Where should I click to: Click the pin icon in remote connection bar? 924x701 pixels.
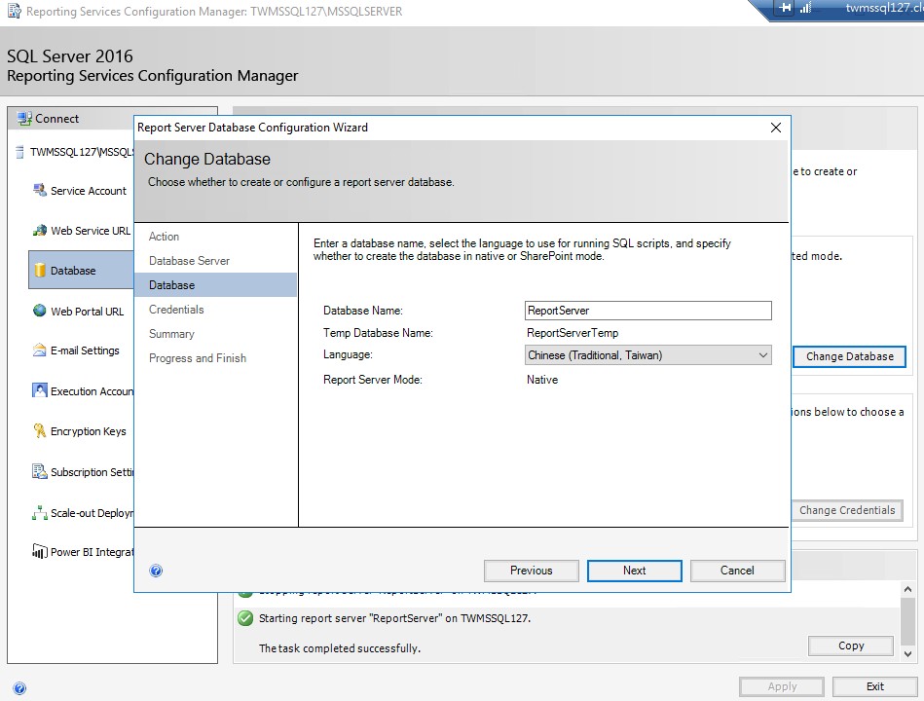(x=786, y=8)
